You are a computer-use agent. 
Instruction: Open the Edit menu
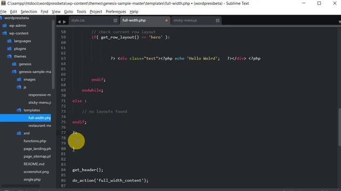pos(13,12)
